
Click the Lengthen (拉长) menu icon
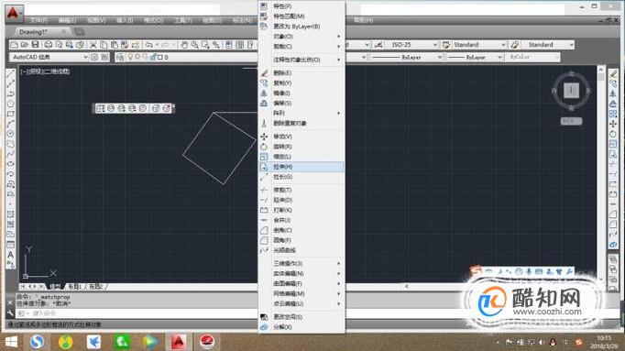pos(264,177)
